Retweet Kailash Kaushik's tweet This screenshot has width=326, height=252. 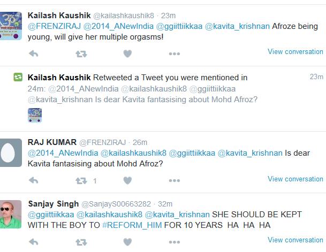click(81, 54)
